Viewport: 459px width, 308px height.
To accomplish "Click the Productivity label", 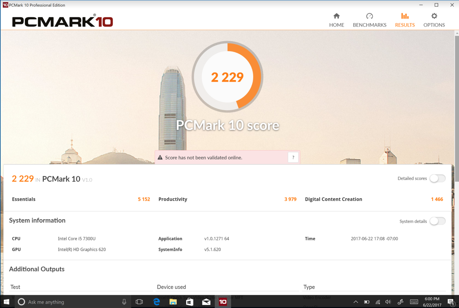I will pyautogui.click(x=173, y=199).
